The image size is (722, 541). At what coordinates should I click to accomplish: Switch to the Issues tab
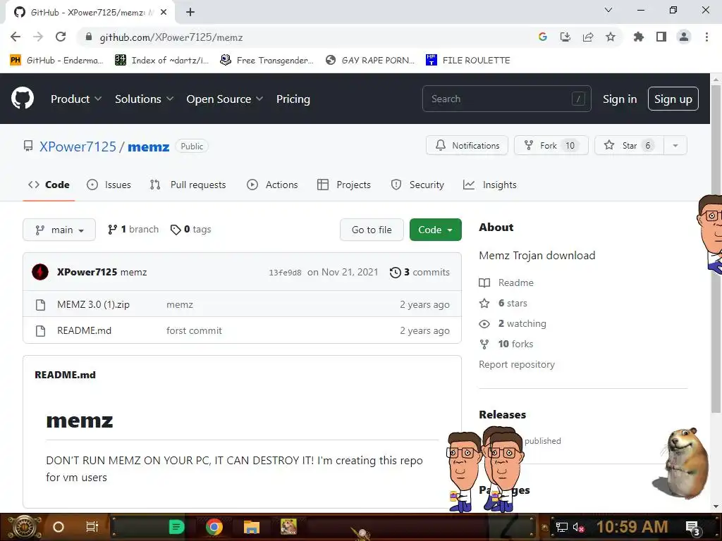point(109,185)
